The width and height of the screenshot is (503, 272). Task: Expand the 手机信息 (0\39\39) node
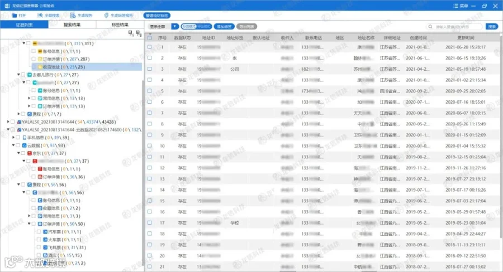[13, 138]
